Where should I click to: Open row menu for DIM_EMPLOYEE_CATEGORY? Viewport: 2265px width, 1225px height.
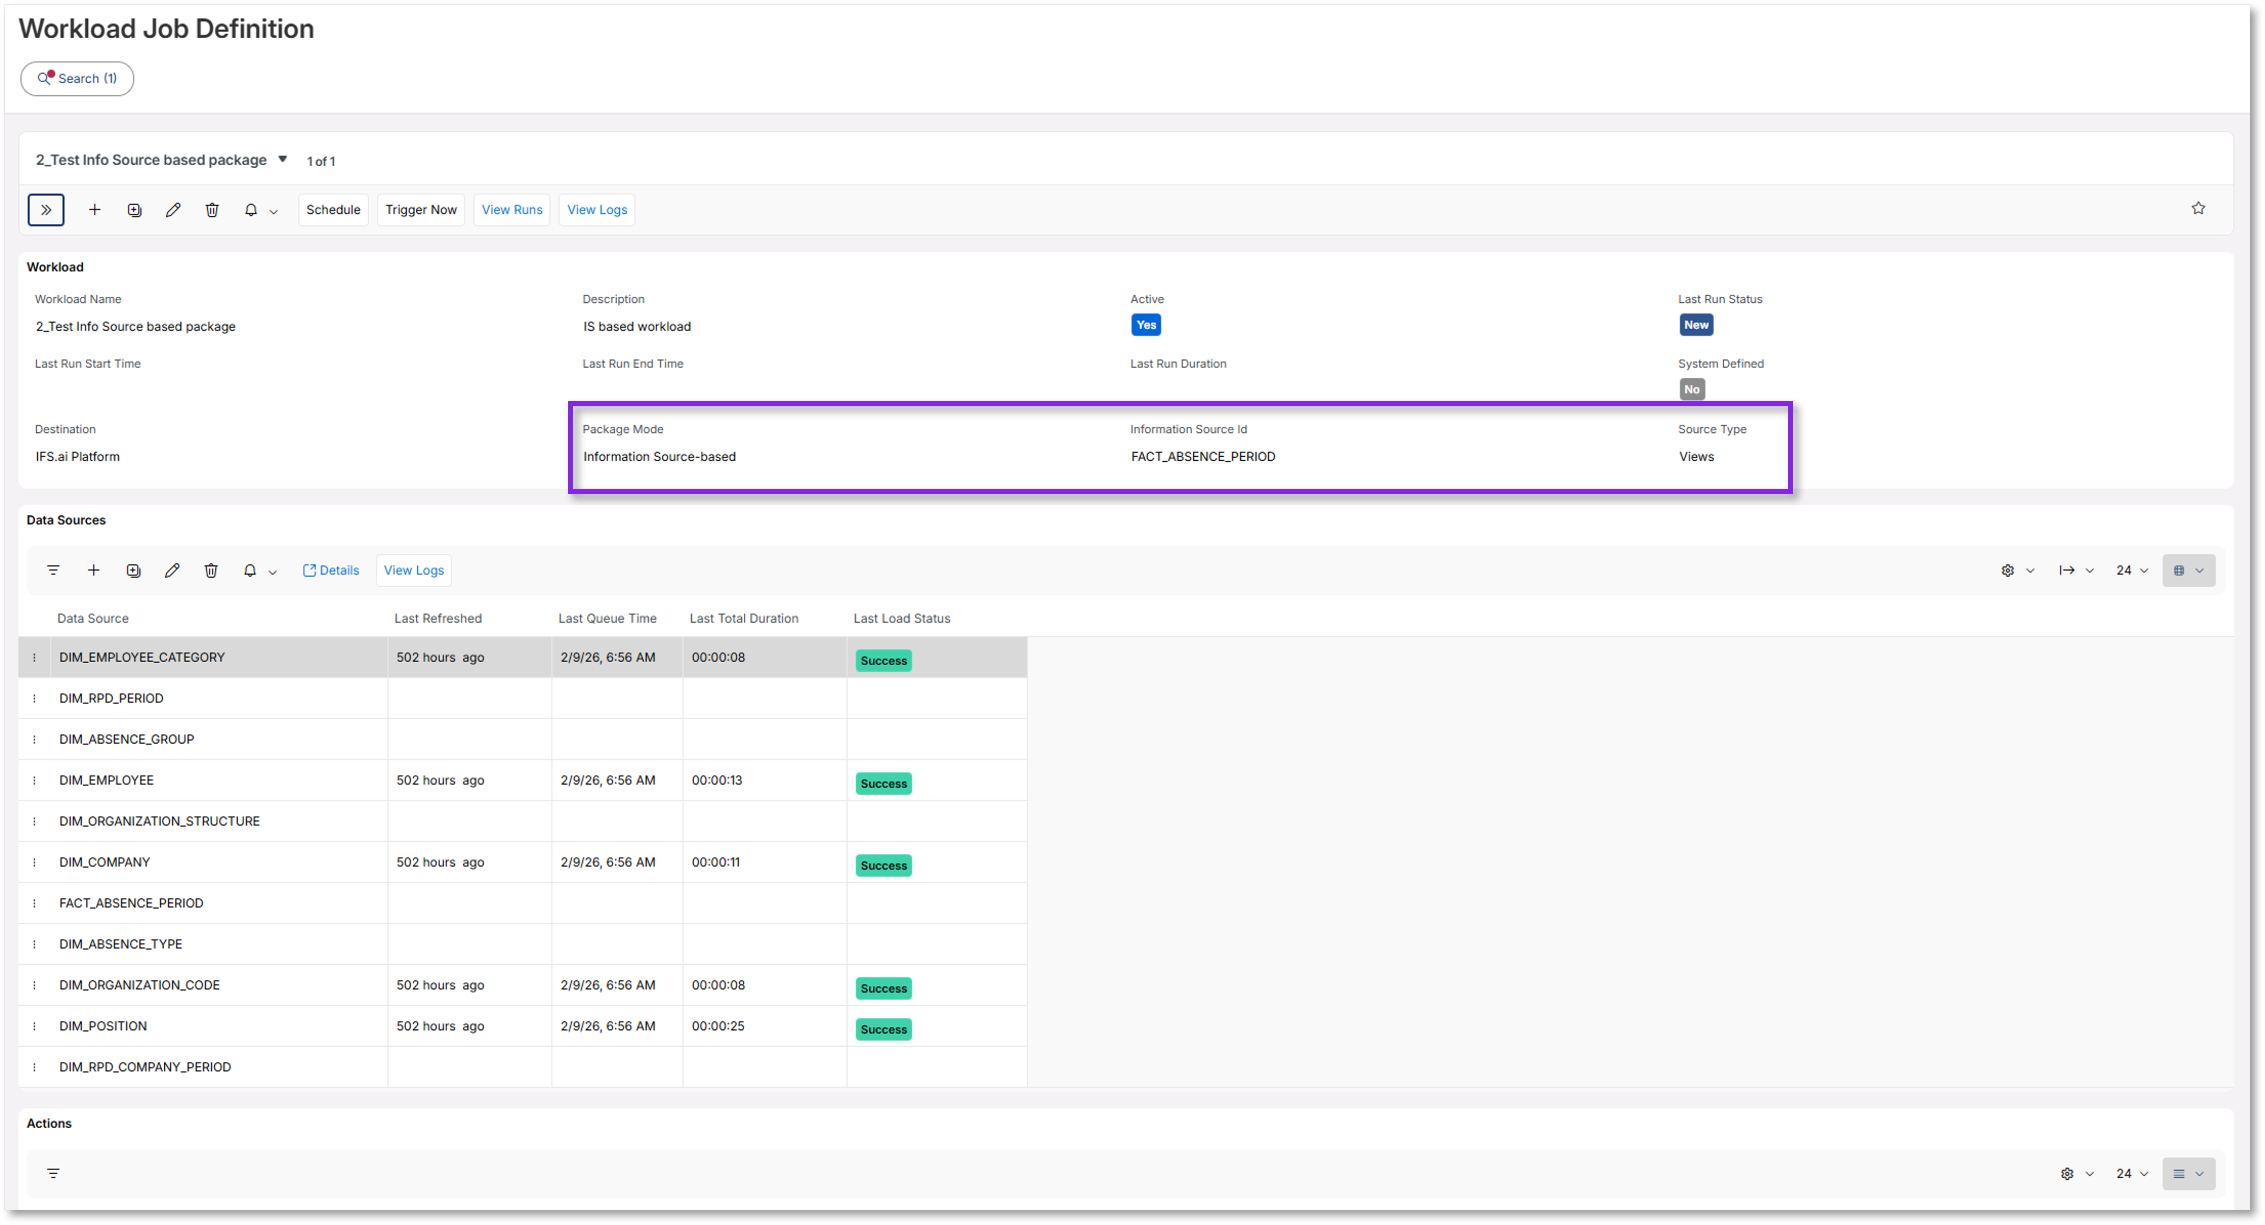[34, 657]
